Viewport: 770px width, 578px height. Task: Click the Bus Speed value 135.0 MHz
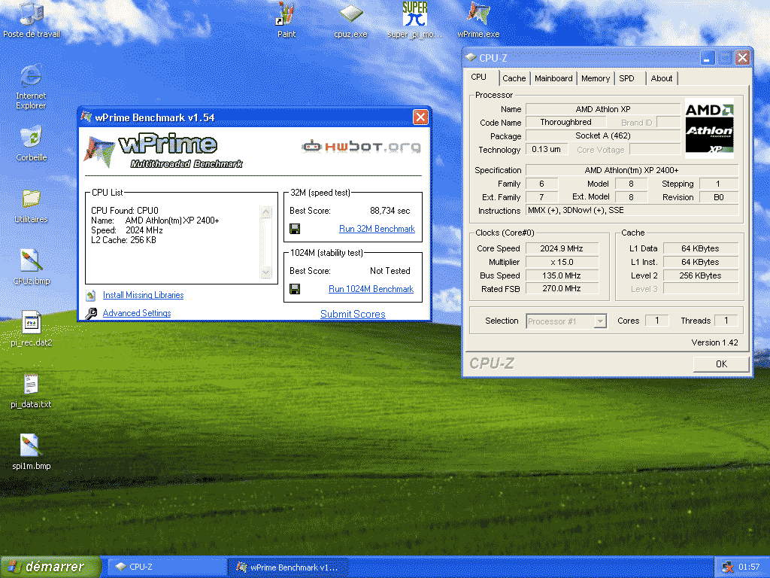pos(562,275)
